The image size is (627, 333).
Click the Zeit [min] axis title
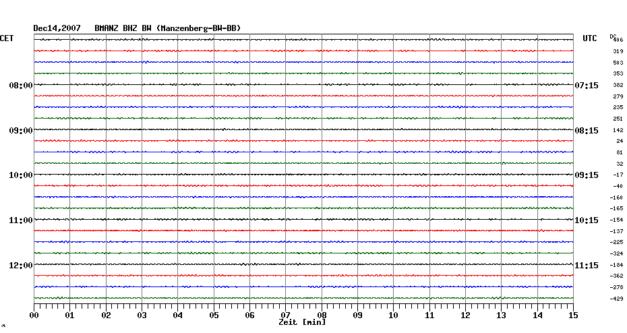pos(302,322)
